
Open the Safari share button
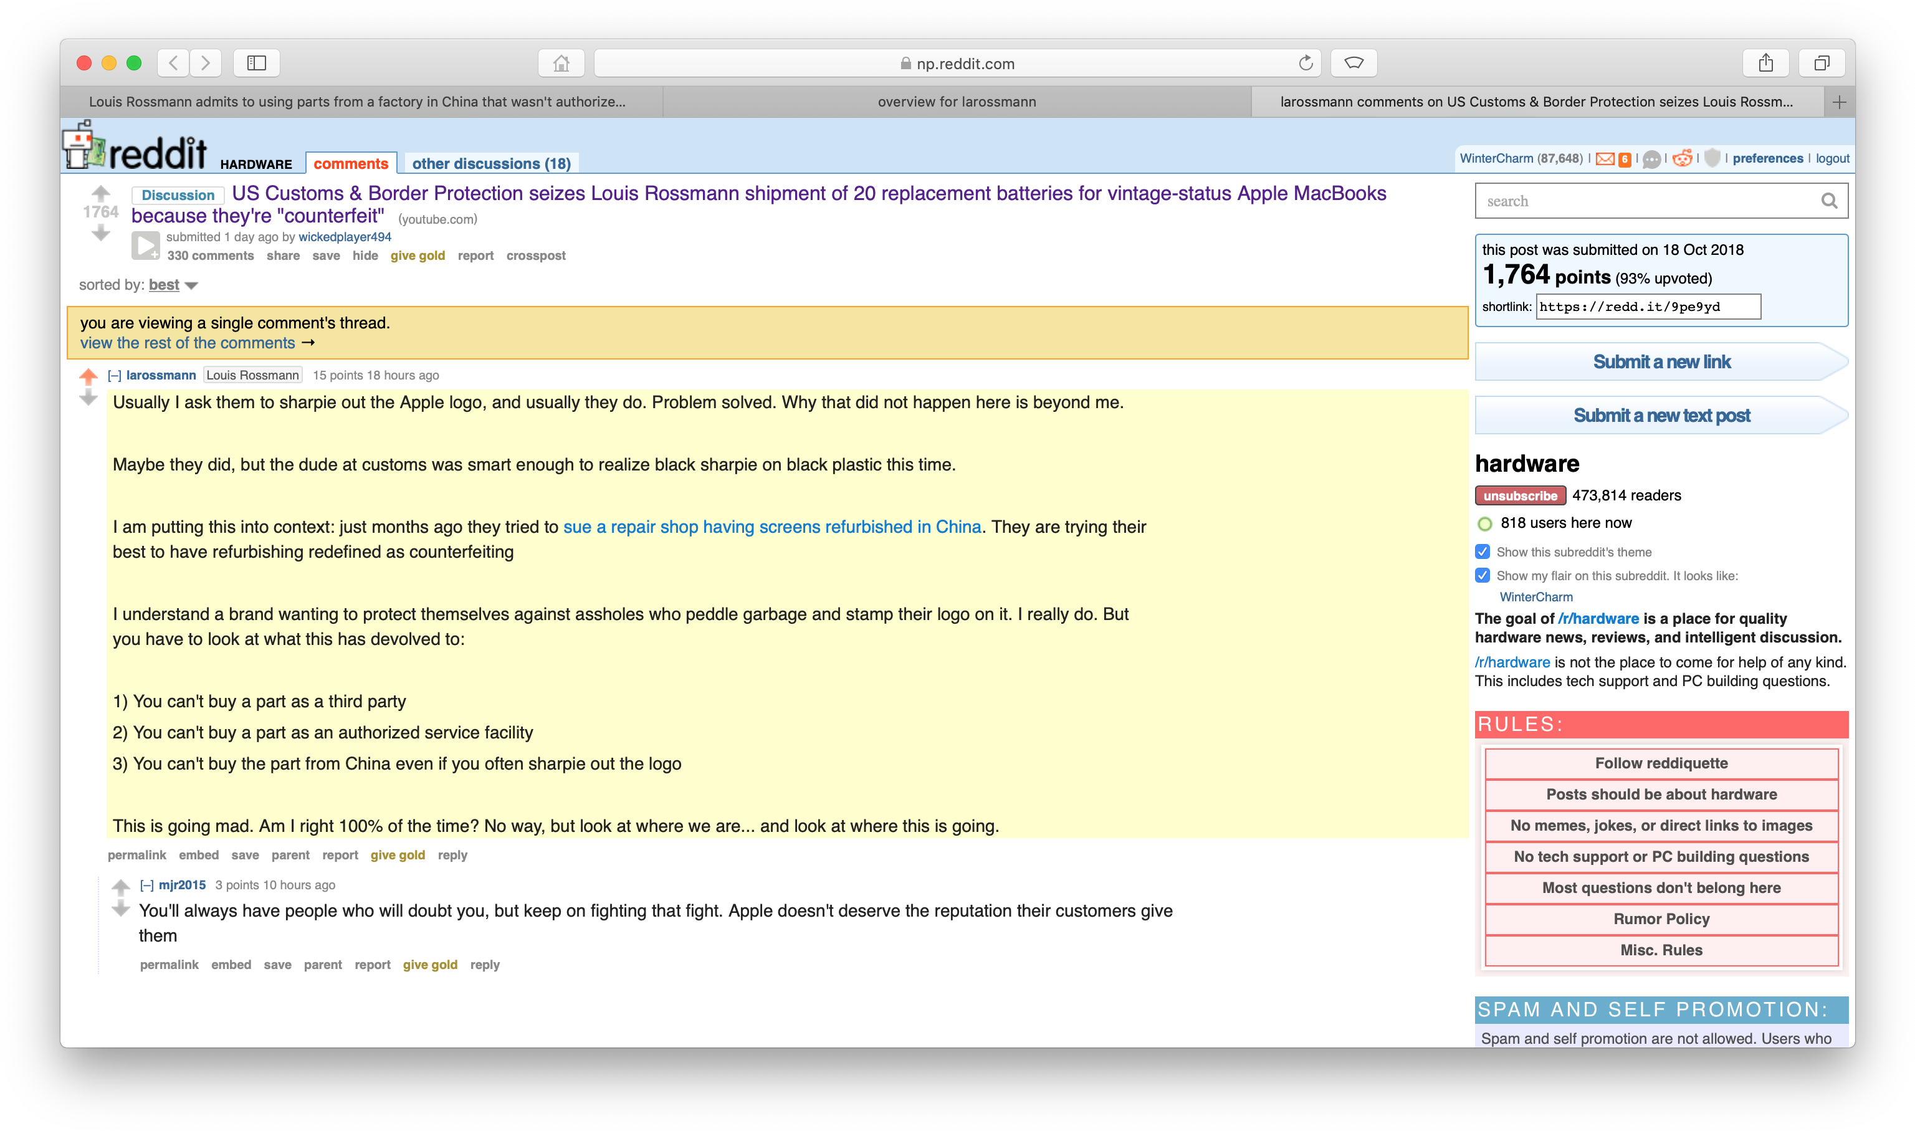click(x=1765, y=64)
